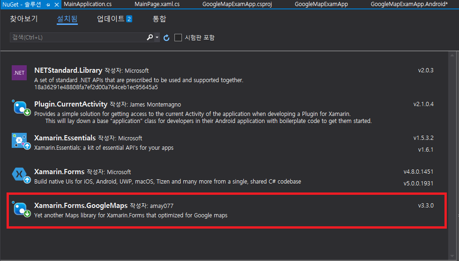This screenshot has height=261, width=459.
Task: Click the author name amay077
Action: [162, 206]
